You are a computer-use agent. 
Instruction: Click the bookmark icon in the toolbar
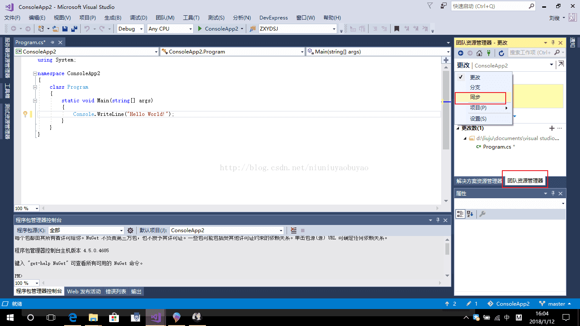pos(397,29)
